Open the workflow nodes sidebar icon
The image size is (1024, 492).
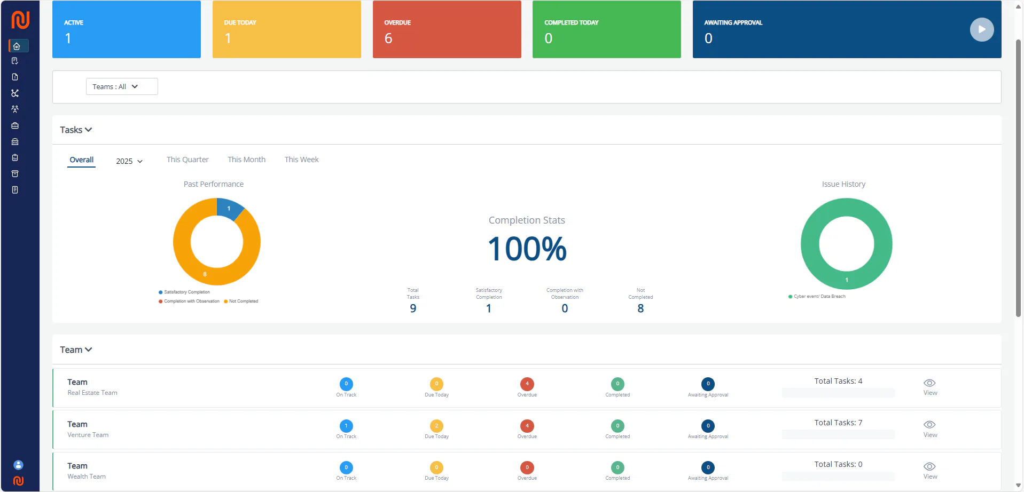15,93
